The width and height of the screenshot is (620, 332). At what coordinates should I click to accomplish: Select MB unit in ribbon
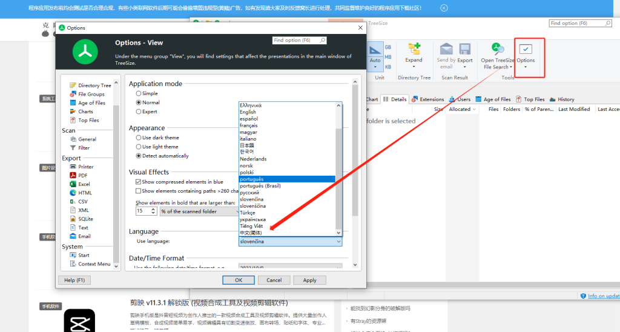(x=388, y=57)
